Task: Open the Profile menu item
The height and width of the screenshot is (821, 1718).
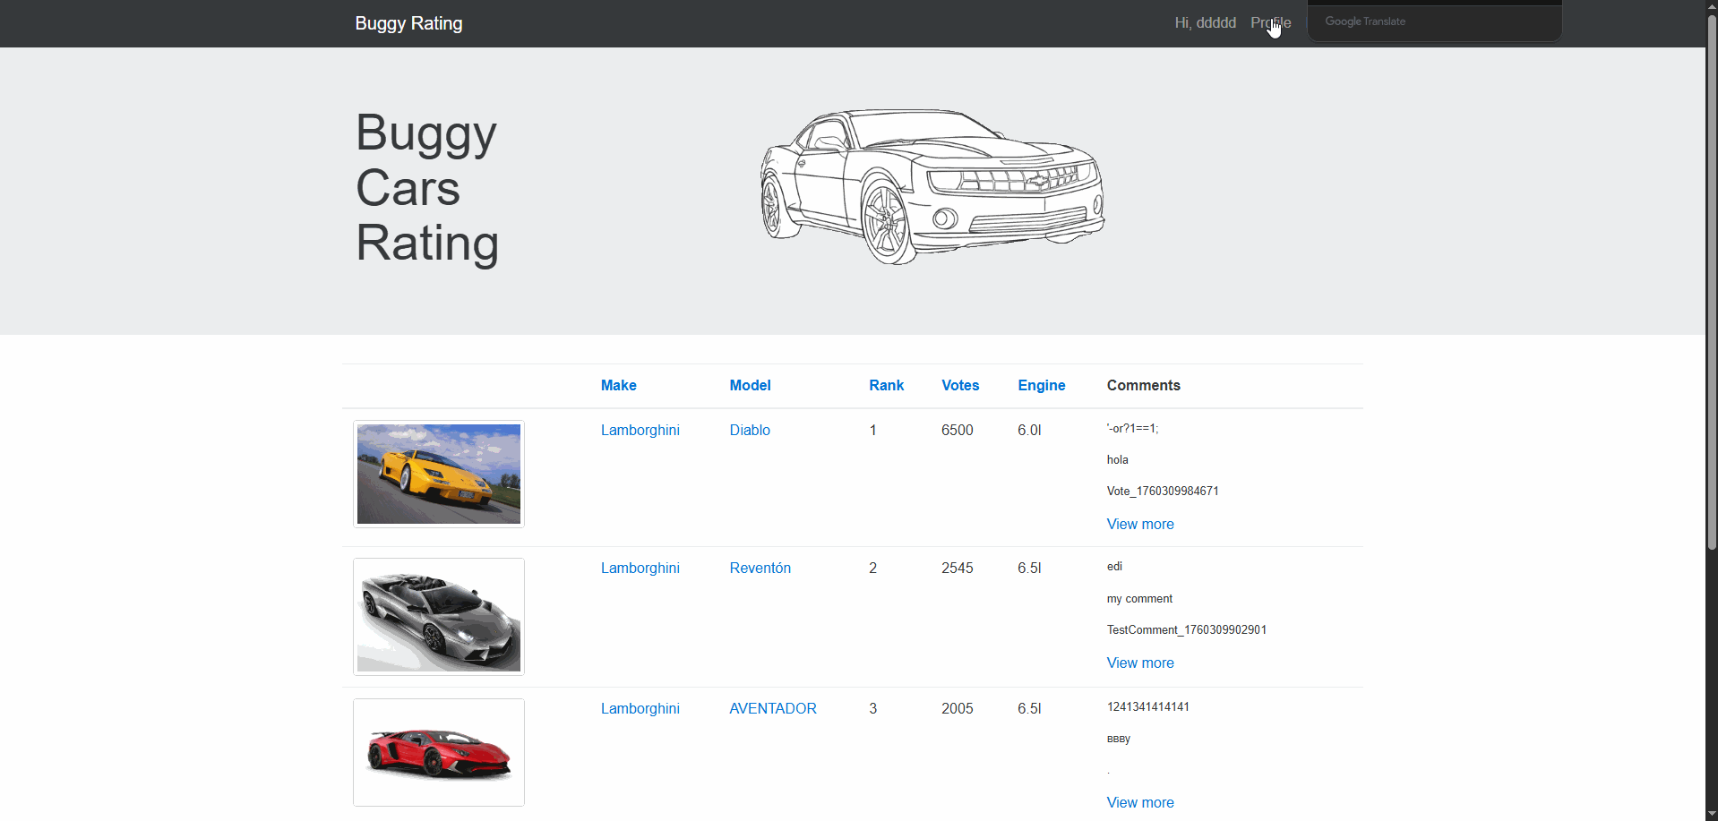Action: tap(1270, 23)
